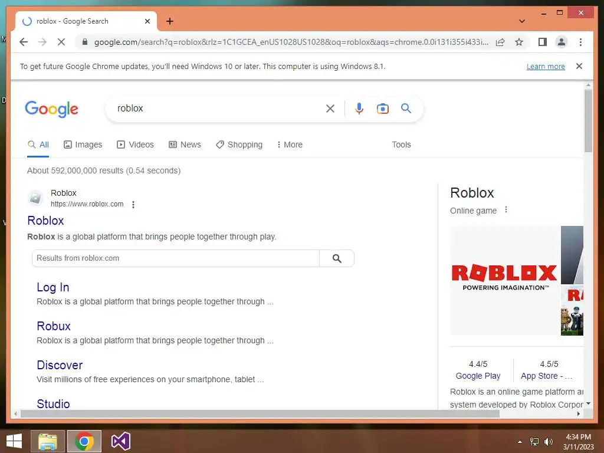Switch to the Videos tab
This screenshot has width=604, height=453.
click(135, 145)
